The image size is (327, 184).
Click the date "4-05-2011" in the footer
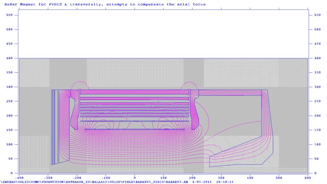click(x=202, y=182)
